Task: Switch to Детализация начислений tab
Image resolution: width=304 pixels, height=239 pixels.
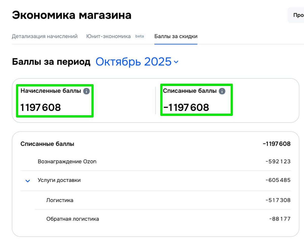Action: coord(45,36)
